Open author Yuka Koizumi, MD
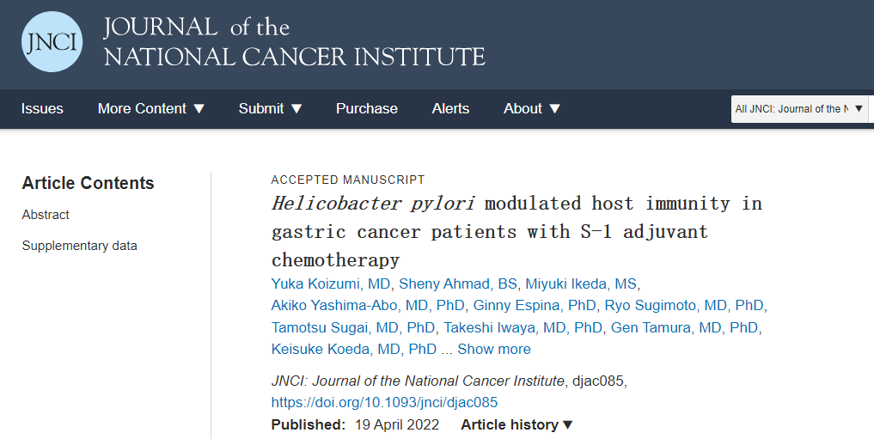The width and height of the screenshot is (874, 439). 331,284
